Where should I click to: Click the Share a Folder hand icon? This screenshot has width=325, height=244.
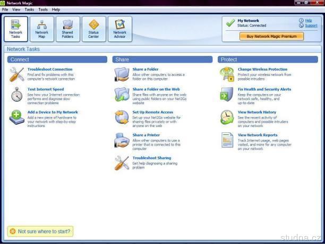pos(122,74)
